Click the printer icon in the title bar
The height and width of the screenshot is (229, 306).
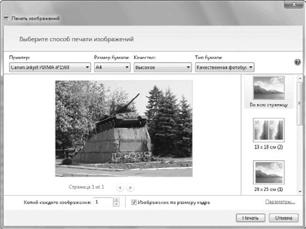click(x=7, y=18)
